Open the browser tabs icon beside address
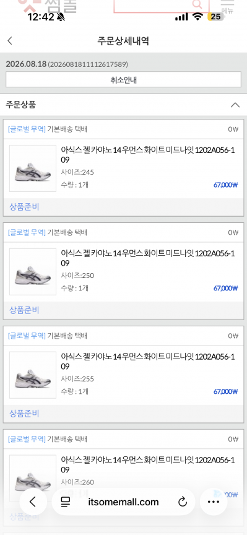Image resolution: width=247 pixels, height=535 pixels. point(65,502)
